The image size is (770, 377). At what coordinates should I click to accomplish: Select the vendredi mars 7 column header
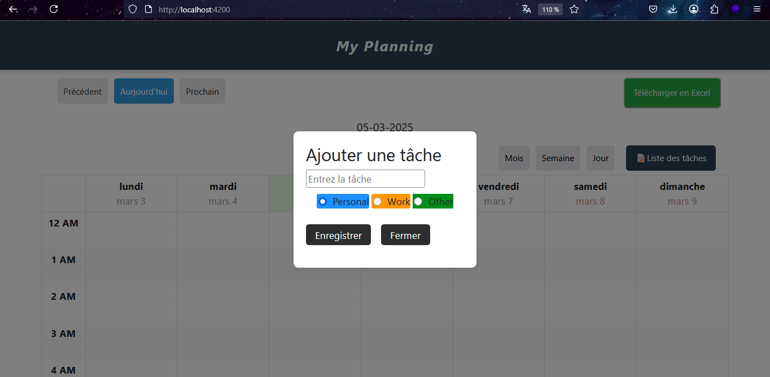coord(498,193)
